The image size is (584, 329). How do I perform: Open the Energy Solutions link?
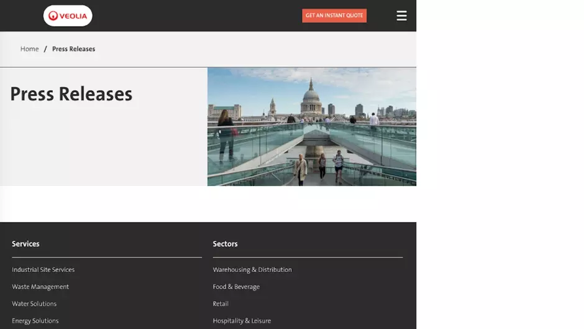35,321
